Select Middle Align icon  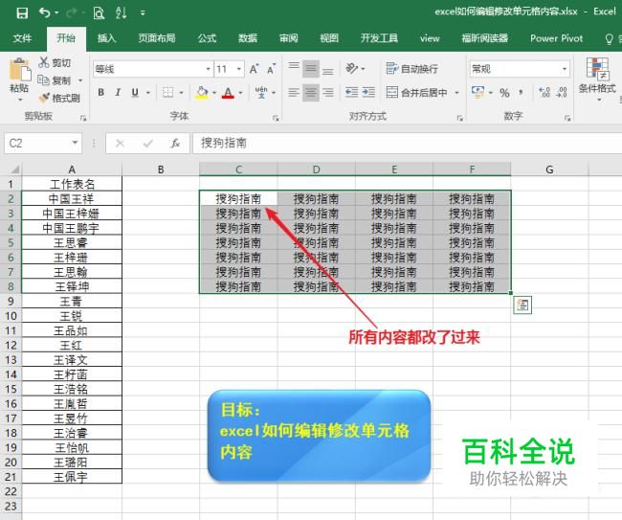click(x=311, y=69)
